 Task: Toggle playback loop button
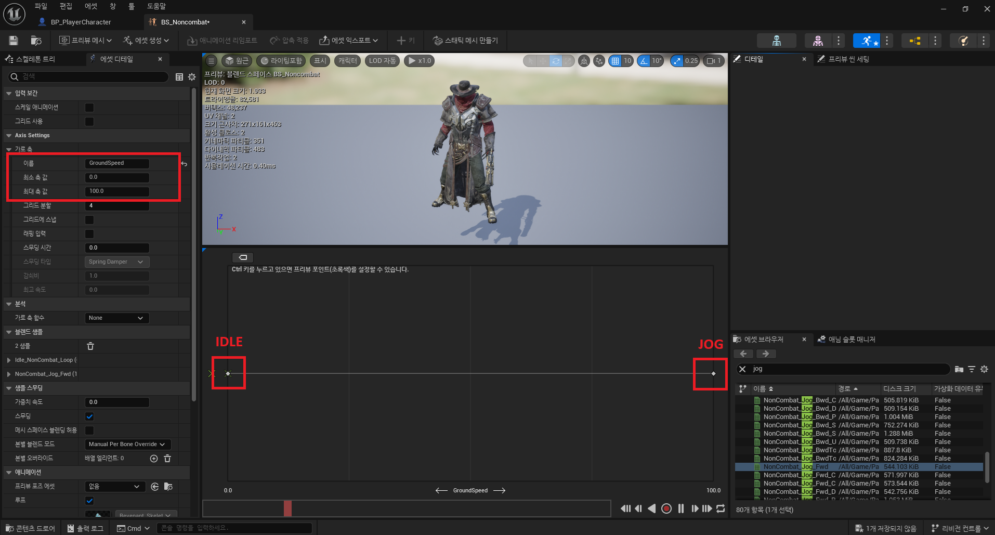tap(721, 509)
